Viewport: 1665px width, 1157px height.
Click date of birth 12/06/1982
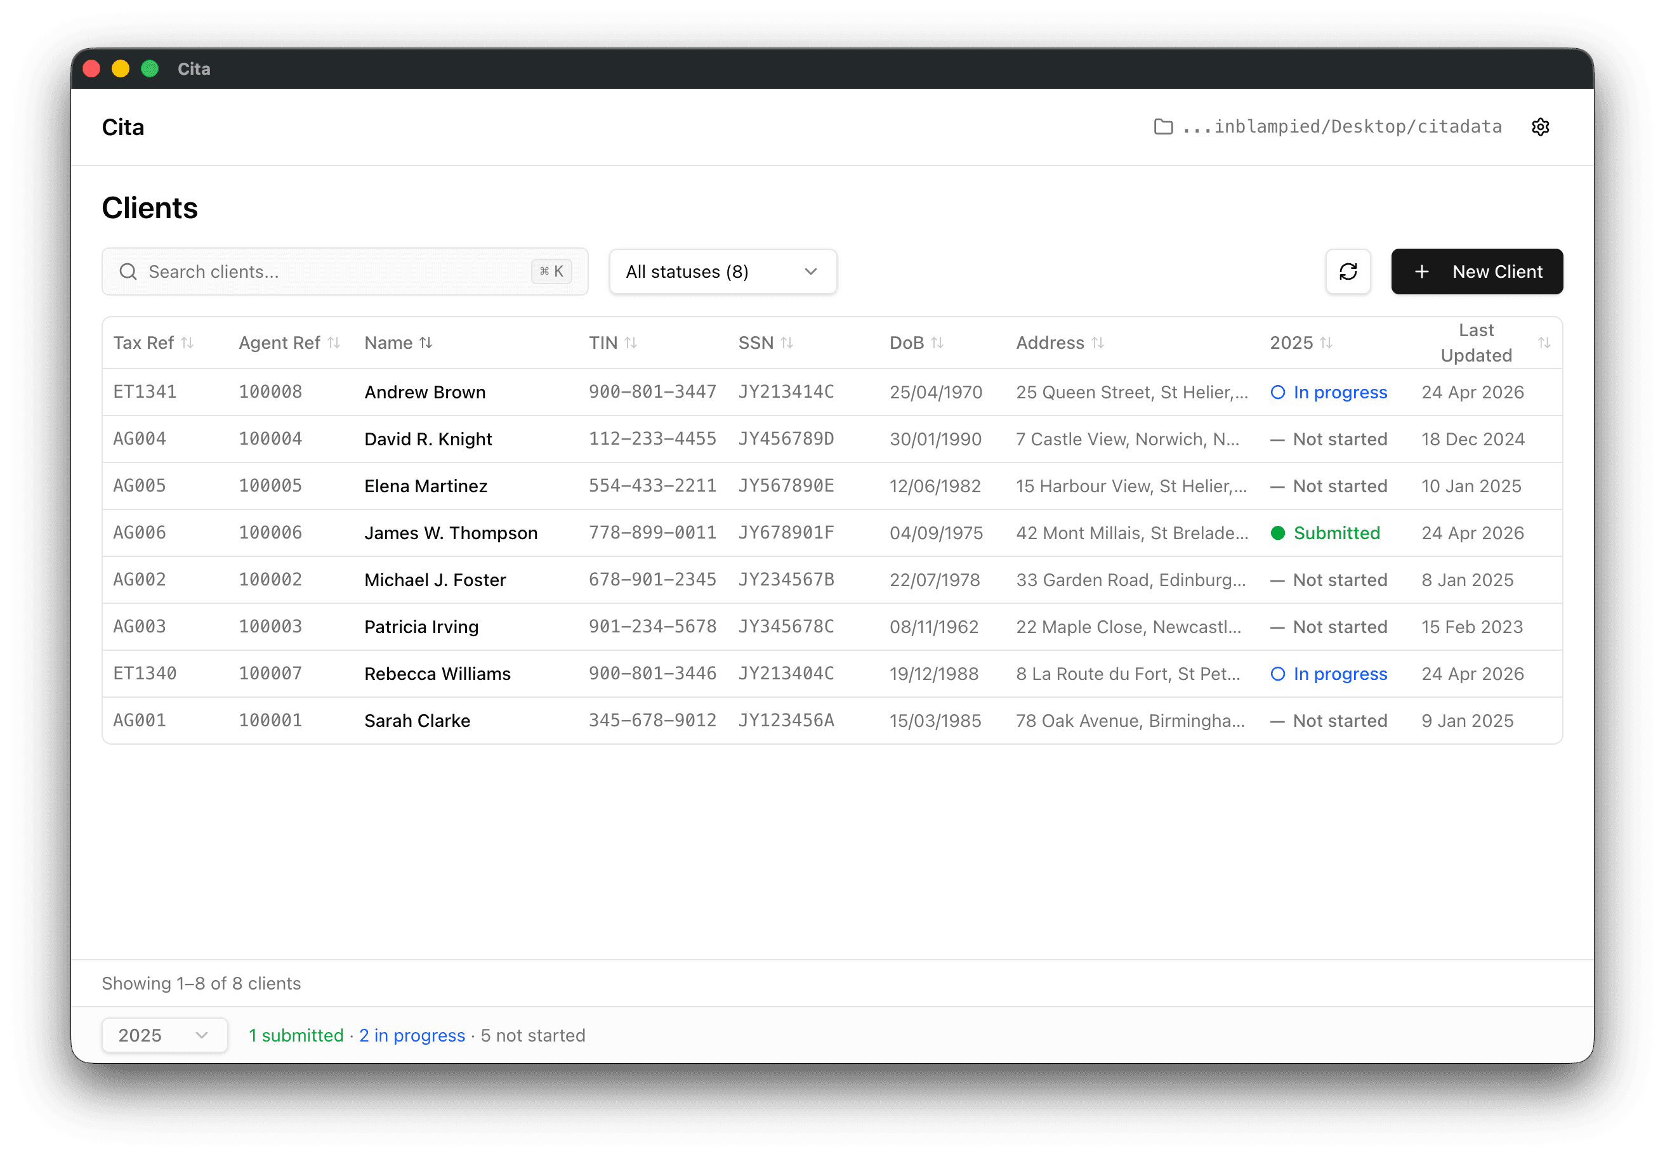pos(935,487)
